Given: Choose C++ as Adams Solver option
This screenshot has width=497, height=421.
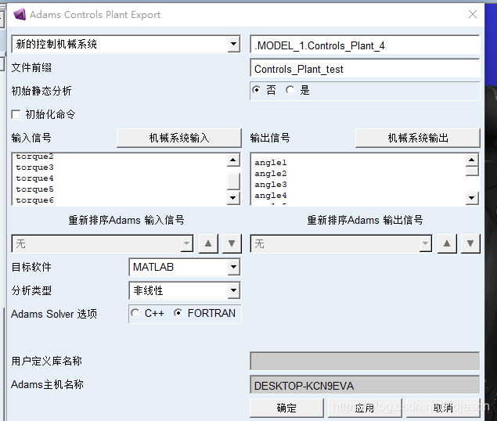Looking at the screenshot, I should (135, 314).
